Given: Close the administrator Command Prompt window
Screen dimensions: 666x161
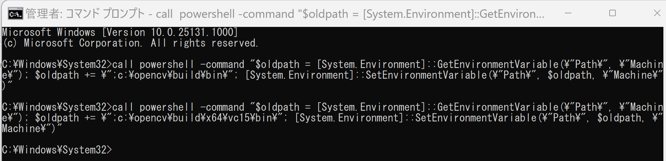Looking at the screenshot, I should click(x=657, y=13).
